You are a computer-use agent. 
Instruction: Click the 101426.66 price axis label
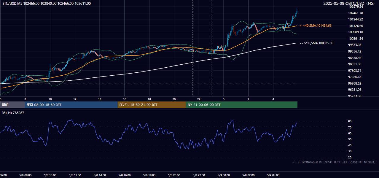coord(356,26)
